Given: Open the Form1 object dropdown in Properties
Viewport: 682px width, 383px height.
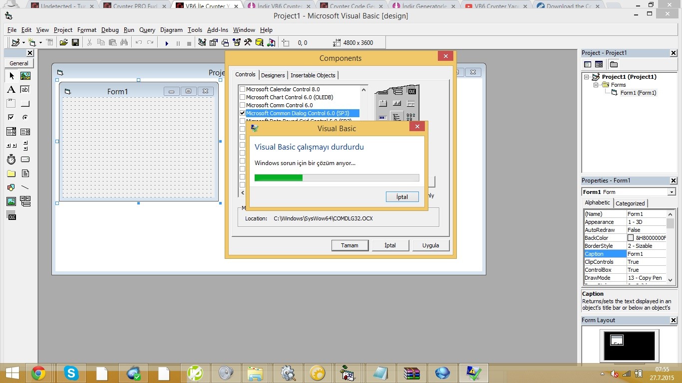Looking at the screenshot, I should (672, 192).
